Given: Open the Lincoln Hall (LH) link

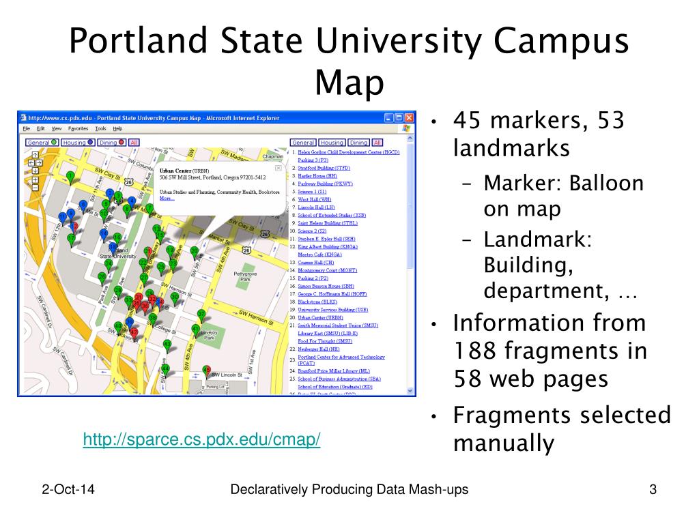Looking at the screenshot, I should pyautogui.click(x=316, y=207).
